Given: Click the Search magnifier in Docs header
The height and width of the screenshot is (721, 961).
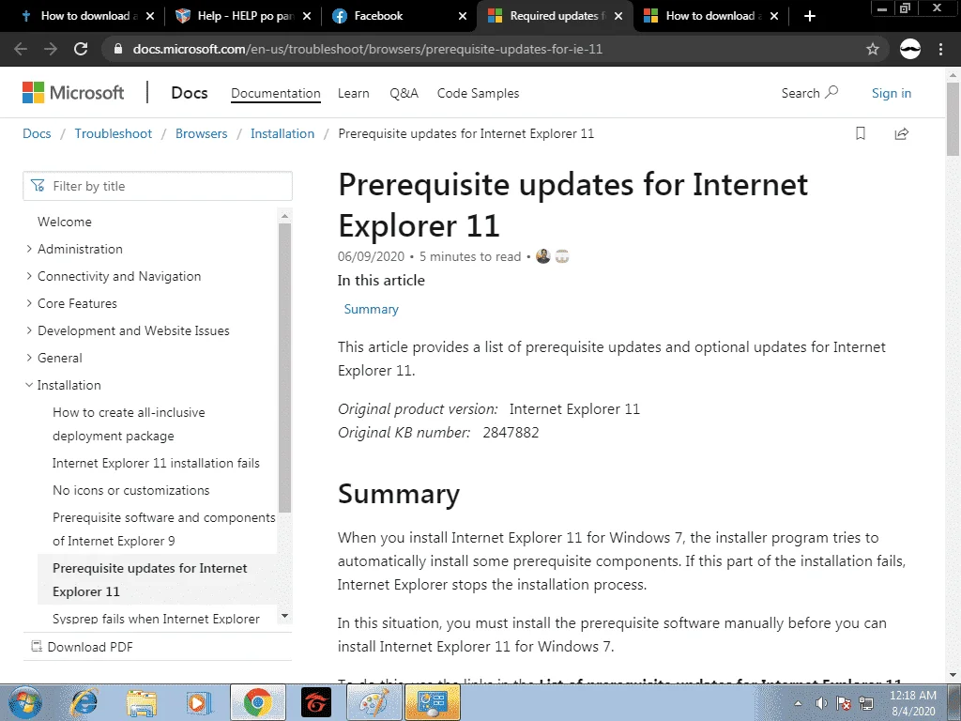Looking at the screenshot, I should click(831, 93).
